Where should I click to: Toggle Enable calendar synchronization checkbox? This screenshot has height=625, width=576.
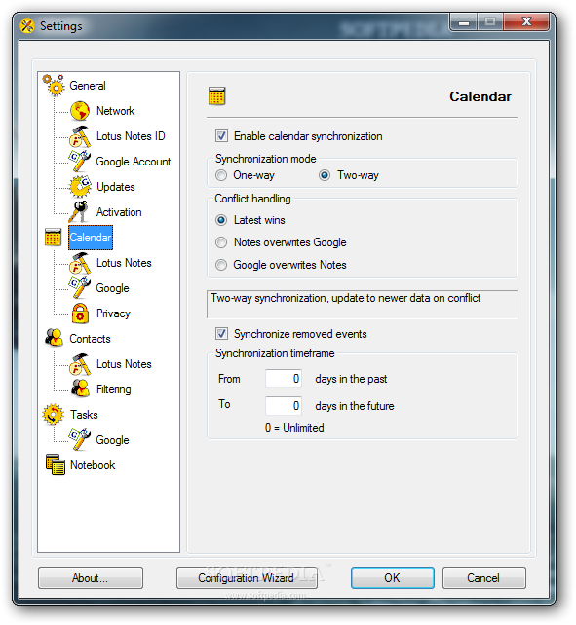coord(221,136)
